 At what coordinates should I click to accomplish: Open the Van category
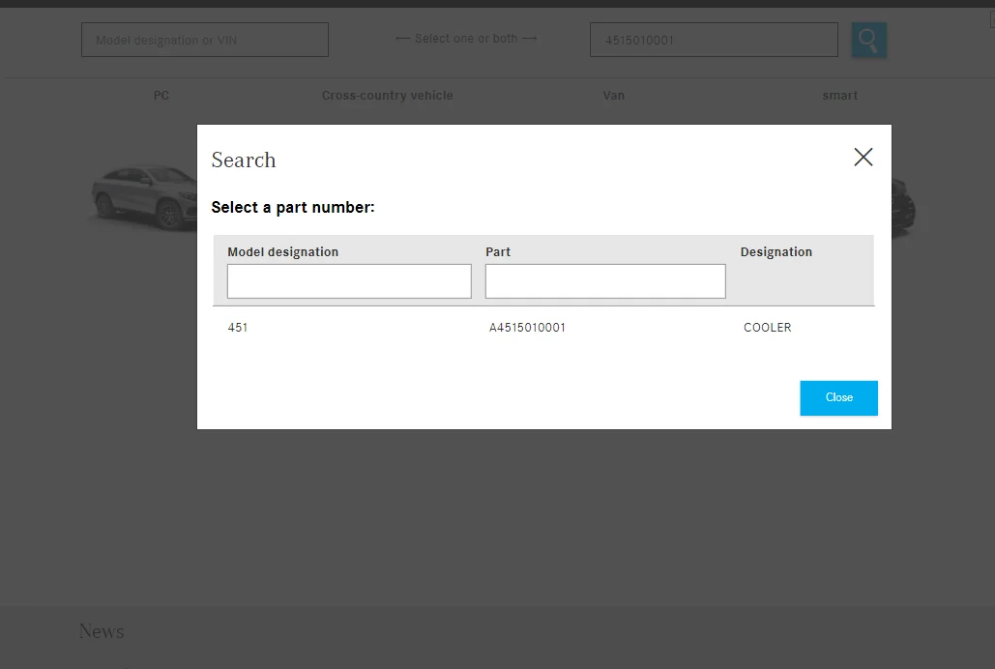point(614,95)
